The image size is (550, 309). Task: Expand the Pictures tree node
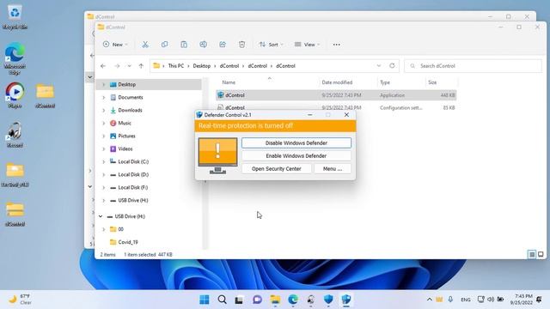[x=103, y=136]
